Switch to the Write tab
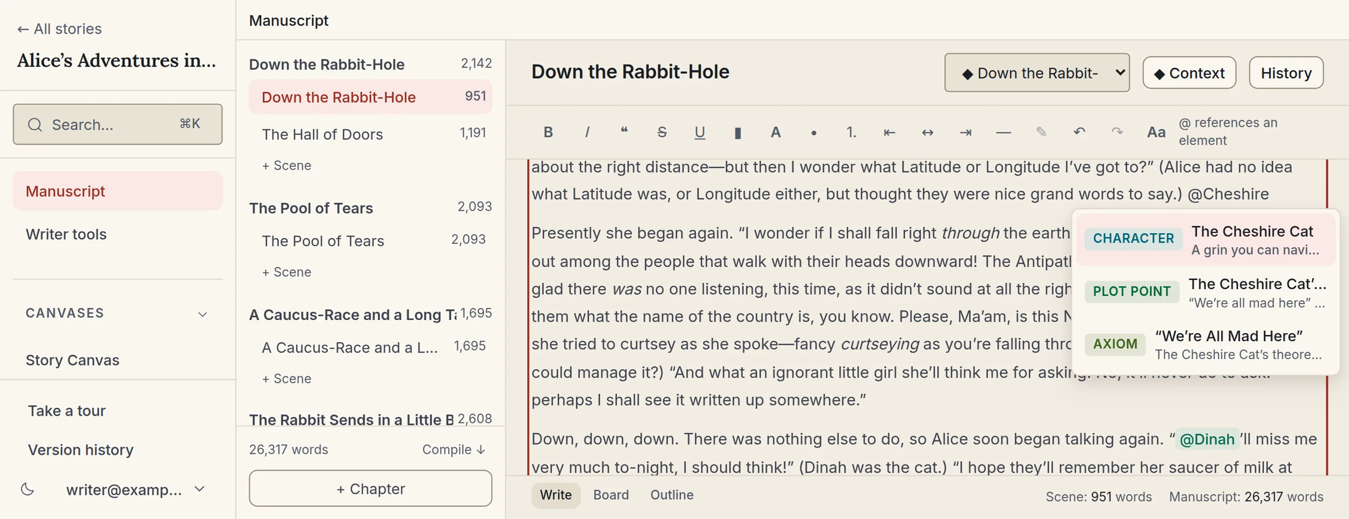This screenshot has width=1349, height=519. click(555, 495)
